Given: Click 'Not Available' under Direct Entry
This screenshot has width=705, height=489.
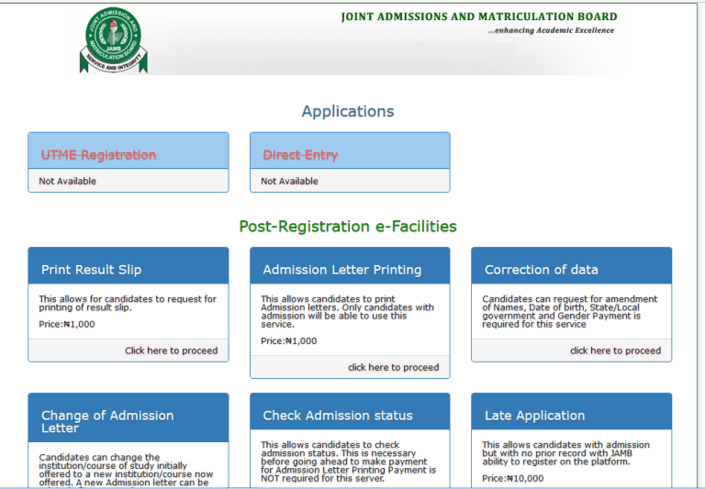Looking at the screenshot, I should (289, 181).
